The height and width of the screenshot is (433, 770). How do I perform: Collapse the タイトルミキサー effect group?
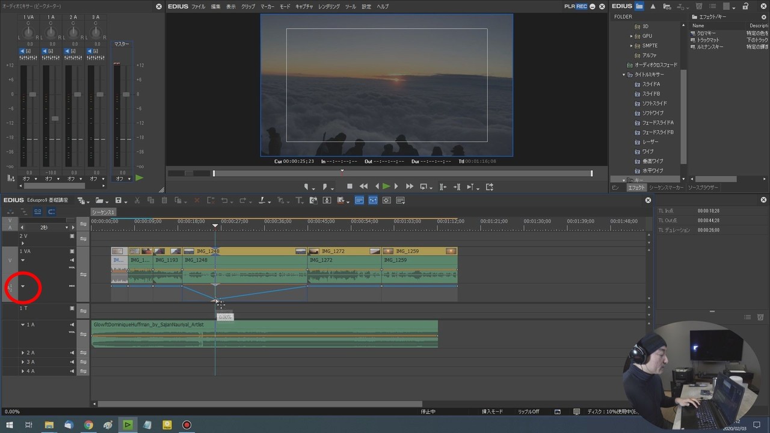click(x=624, y=74)
